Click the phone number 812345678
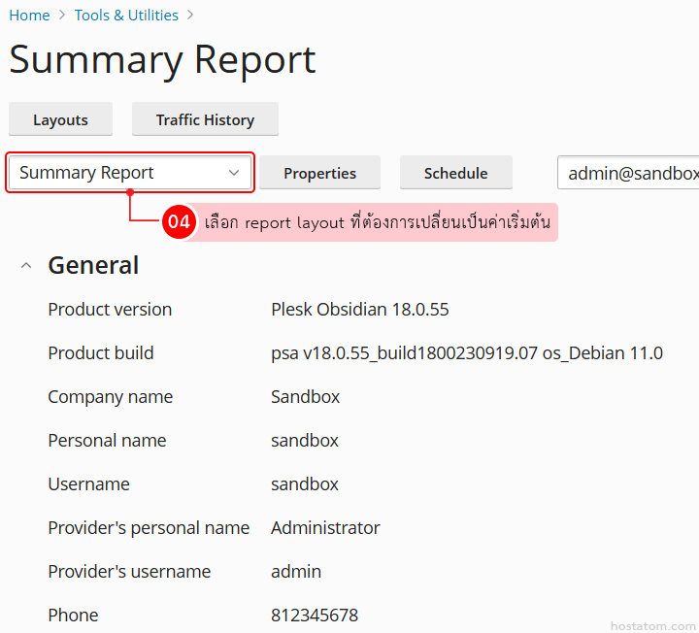This screenshot has width=699, height=633. coord(314,616)
